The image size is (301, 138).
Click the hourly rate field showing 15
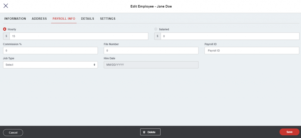pyautogui.click(x=79, y=36)
